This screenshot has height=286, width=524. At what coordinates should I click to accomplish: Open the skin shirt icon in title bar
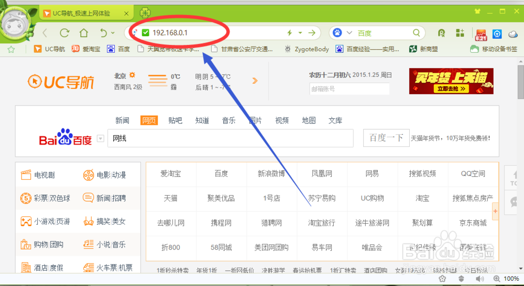tap(477, 11)
